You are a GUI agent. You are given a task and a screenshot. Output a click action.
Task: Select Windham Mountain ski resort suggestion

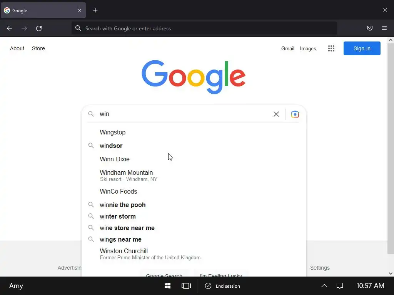pyautogui.click(x=194, y=176)
